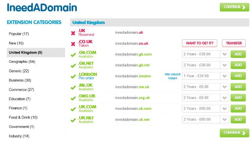Click the green checkmark next to .GB.COM
This screenshot has height=142, width=252.
tap(73, 55)
